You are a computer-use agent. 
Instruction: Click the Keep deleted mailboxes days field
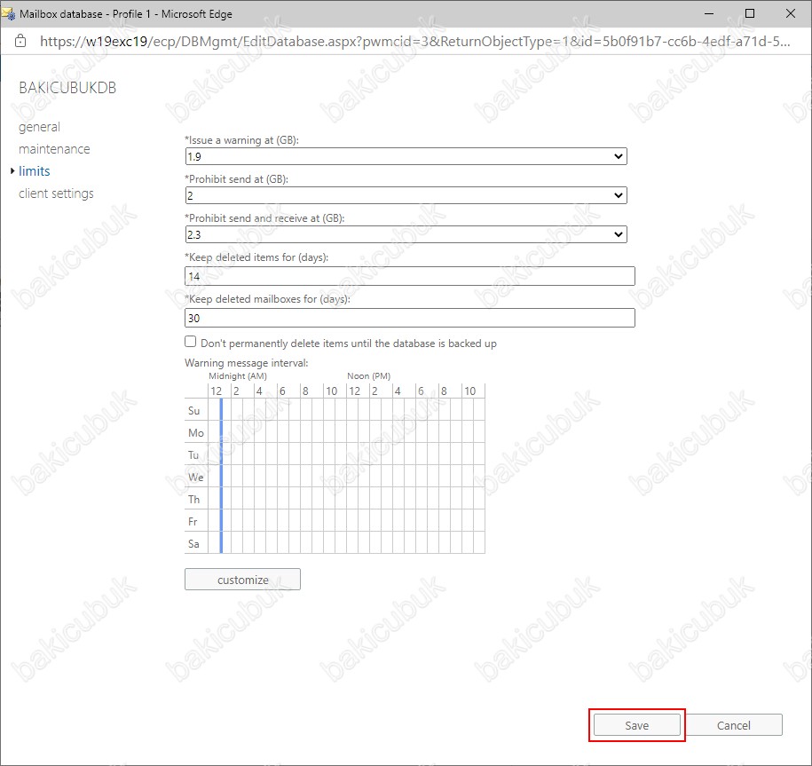pos(410,318)
